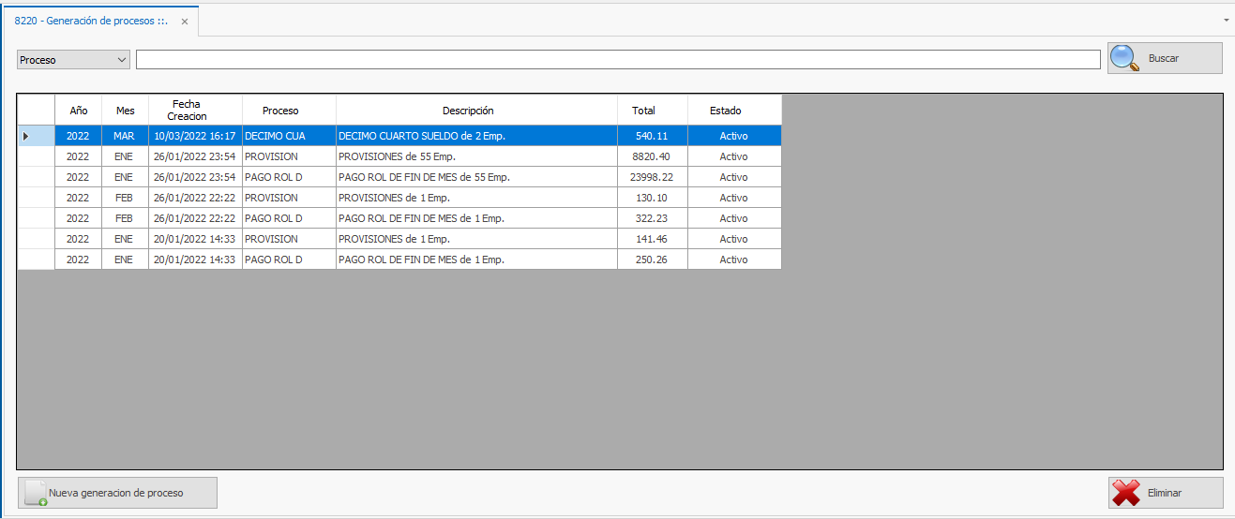This screenshot has width=1235, height=519.
Task: Click the Descripción column header
Action: coord(476,111)
